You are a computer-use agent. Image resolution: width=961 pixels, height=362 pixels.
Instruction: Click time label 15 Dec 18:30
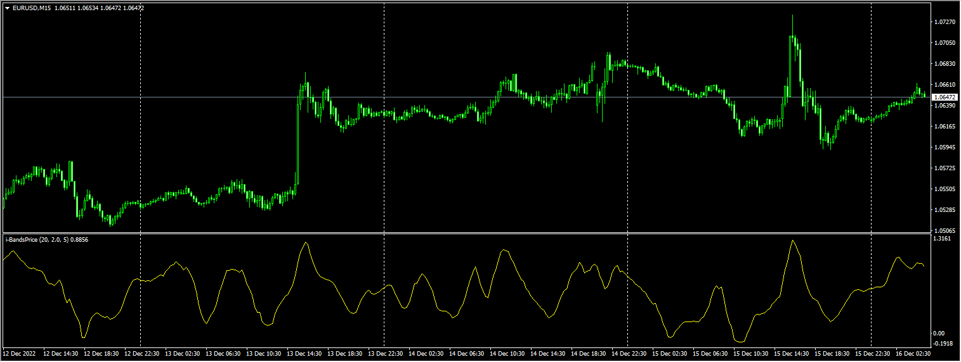coord(831,353)
